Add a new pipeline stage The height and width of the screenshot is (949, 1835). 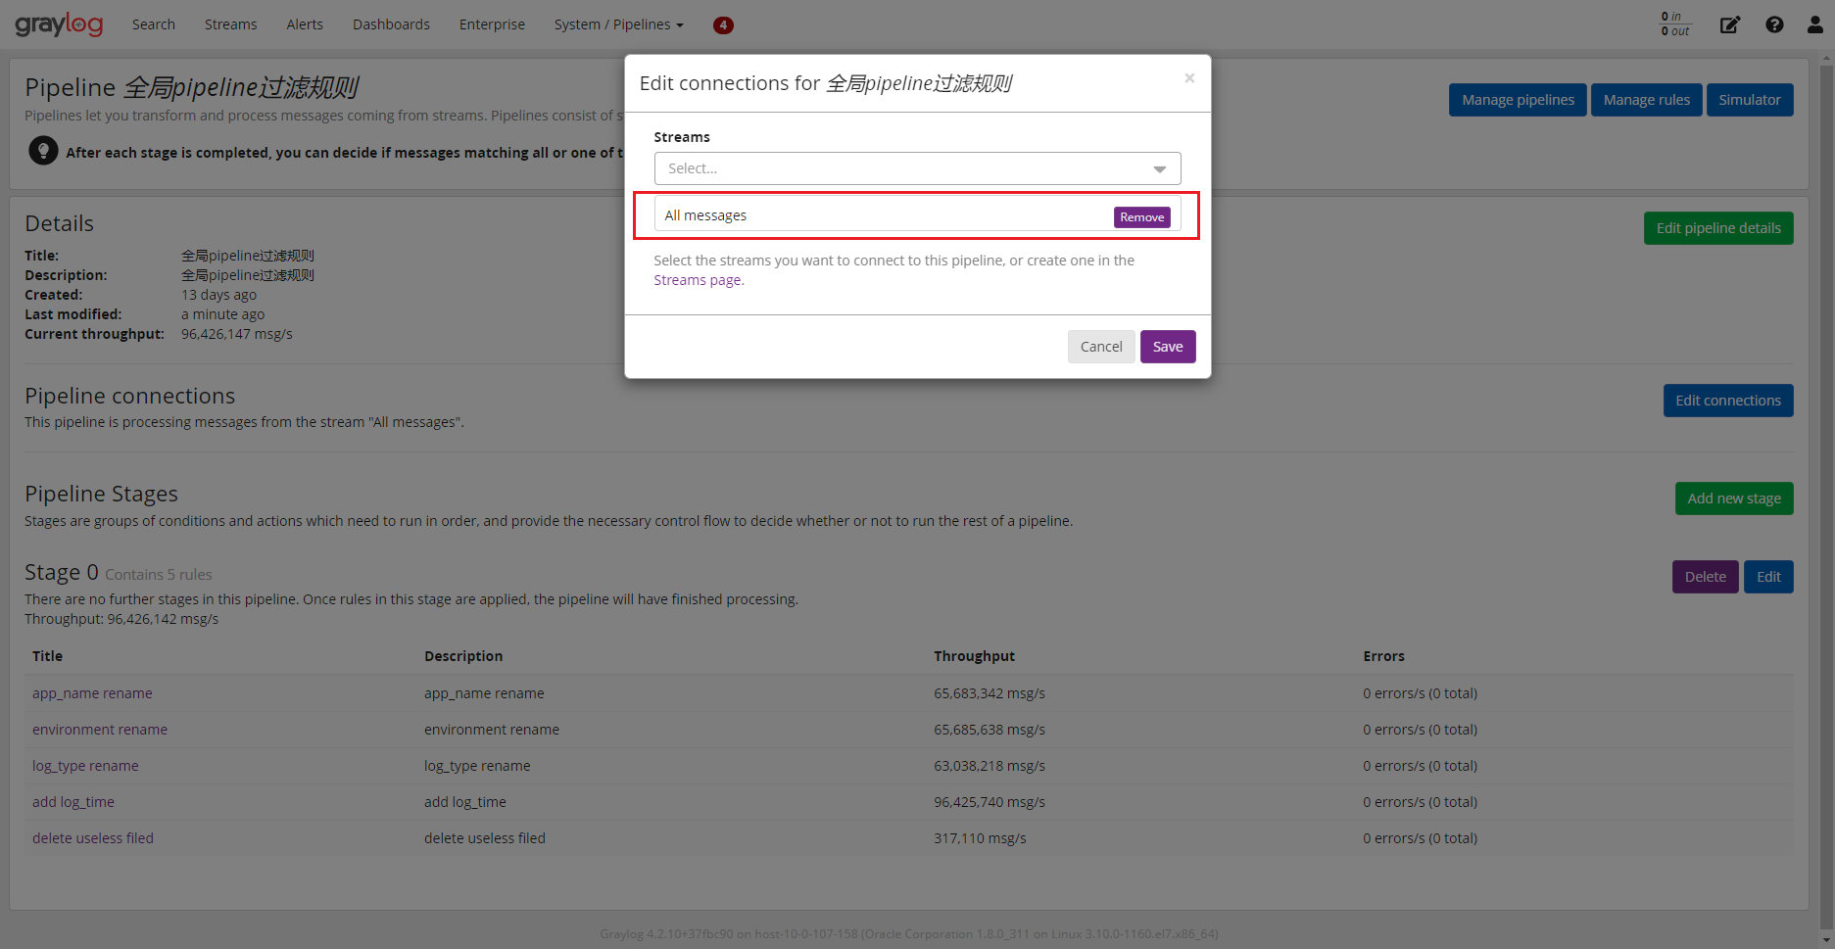pyautogui.click(x=1733, y=498)
